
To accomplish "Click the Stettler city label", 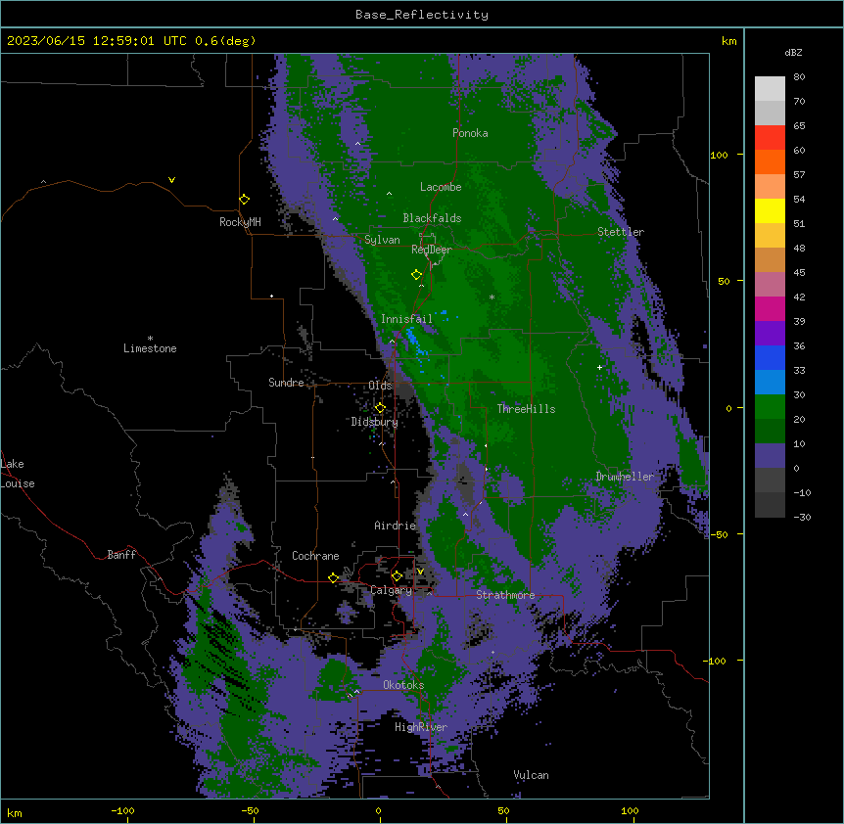I will point(621,232).
